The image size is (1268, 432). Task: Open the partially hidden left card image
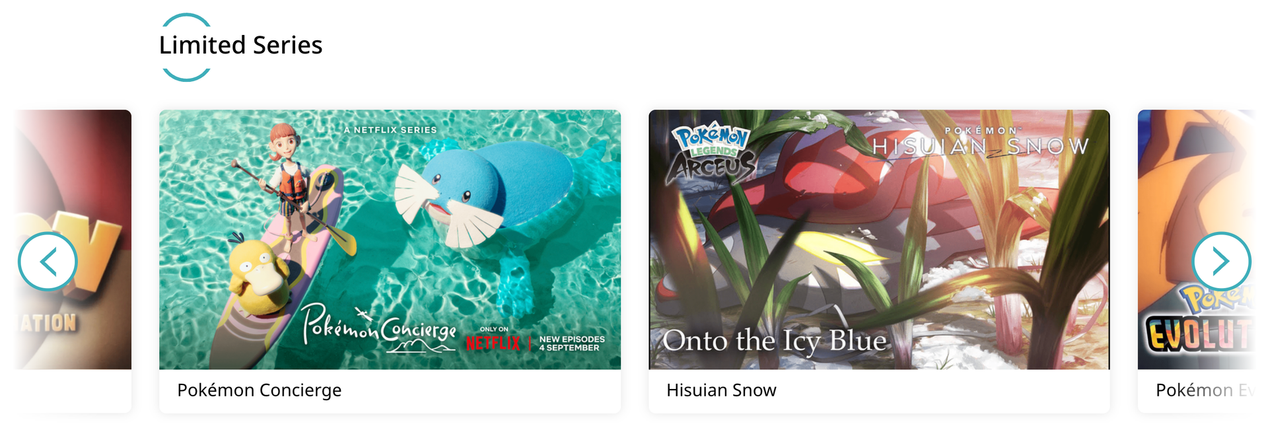pyautogui.click(x=73, y=239)
